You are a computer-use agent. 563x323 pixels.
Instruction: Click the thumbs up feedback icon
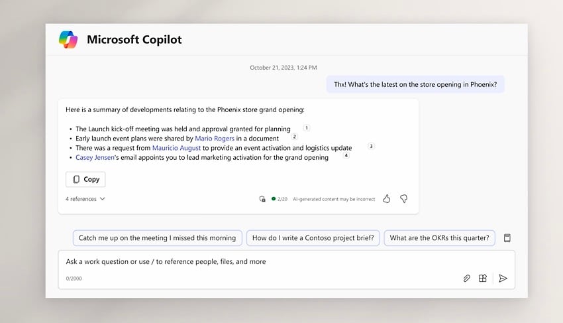pyautogui.click(x=386, y=199)
